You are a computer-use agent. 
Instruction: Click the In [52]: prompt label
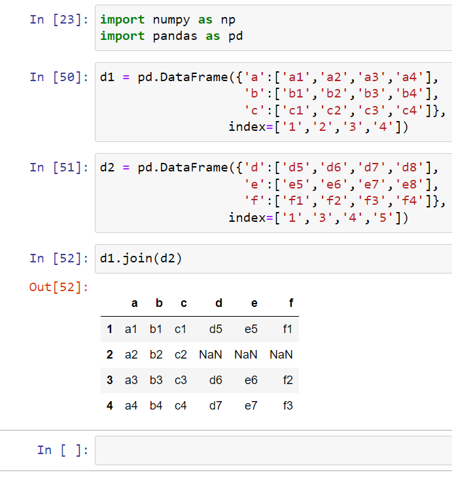[x=59, y=258]
